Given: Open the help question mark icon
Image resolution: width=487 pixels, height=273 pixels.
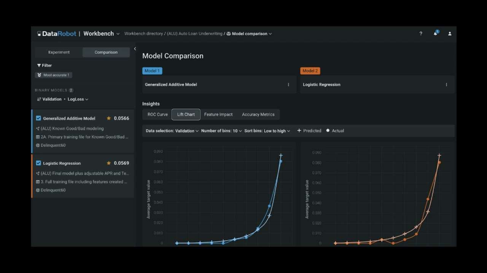Looking at the screenshot, I should pyautogui.click(x=420, y=34).
